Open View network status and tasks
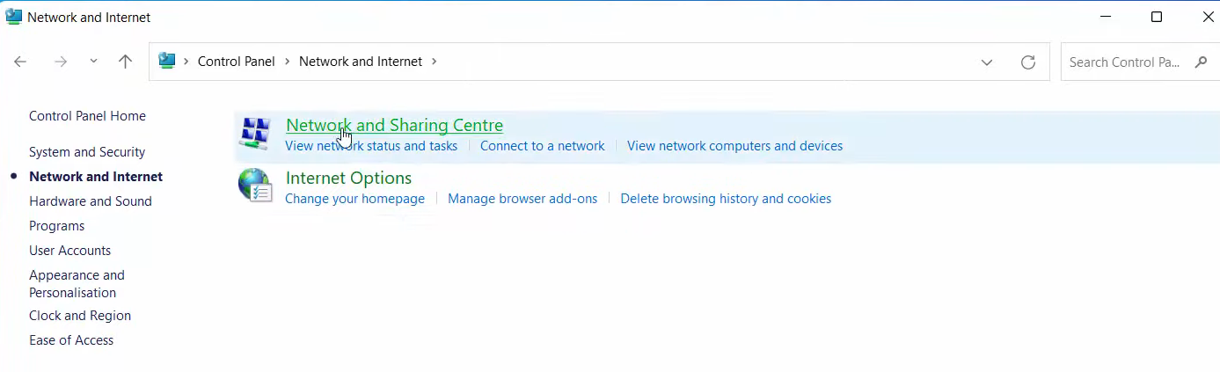Screen dimensions: 1220x372 (371, 146)
